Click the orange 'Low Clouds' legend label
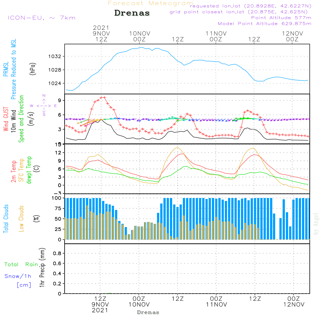The width and height of the screenshot is (323, 323). pyautogui.click(x=21, y=219)
